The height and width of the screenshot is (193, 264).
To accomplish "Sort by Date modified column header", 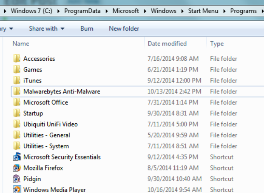I will [167, 44].
